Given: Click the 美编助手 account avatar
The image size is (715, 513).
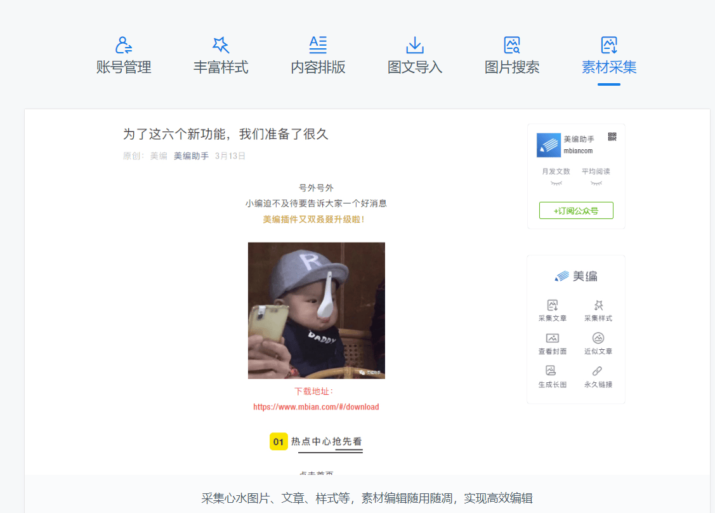Looking at the screenshot, I should click(x=549, y=145).
